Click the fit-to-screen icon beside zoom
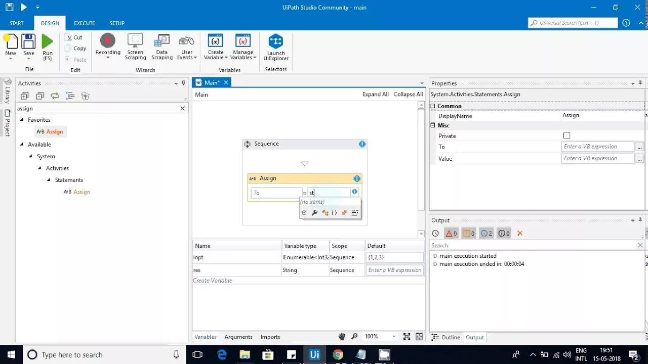Image resolution: width=648 pixels, height=364 pixels. tap(407, 337)
